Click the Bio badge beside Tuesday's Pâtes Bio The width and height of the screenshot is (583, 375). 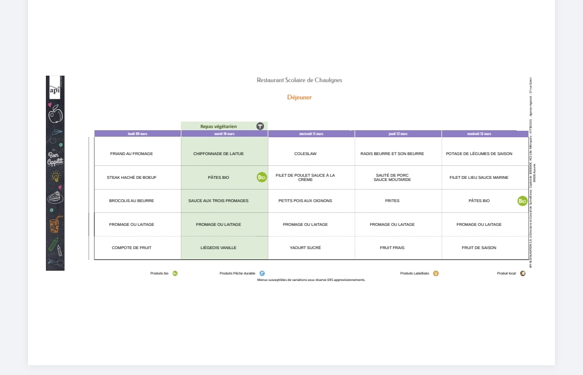pos(262,177)
